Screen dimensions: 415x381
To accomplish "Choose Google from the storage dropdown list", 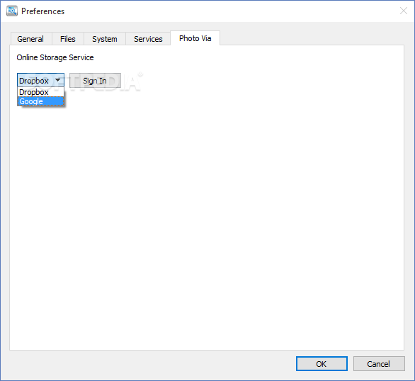I will tap(40, 101).
